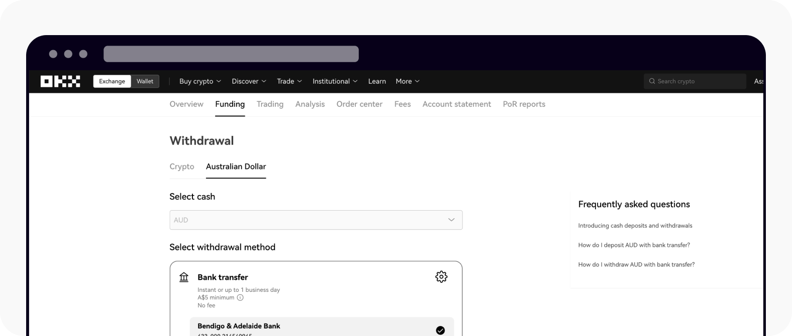Switch to Exchange mode
792x336 pixels.
click(x=112, y=81)
